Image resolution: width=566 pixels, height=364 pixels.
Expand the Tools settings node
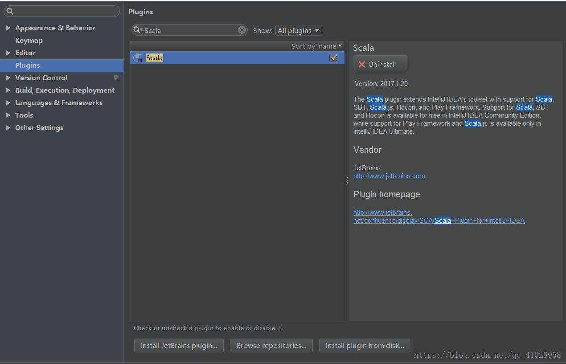(8, 115)
